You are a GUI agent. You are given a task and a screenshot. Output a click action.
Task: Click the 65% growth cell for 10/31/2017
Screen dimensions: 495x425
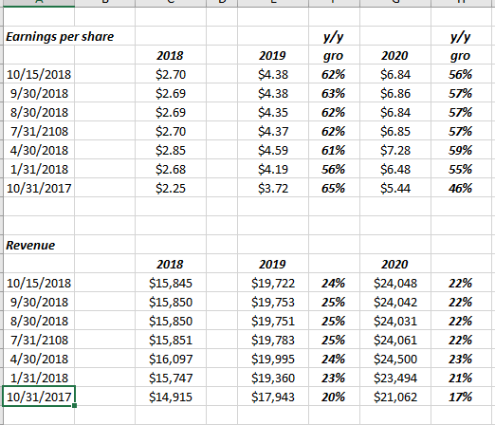(334, 188)
